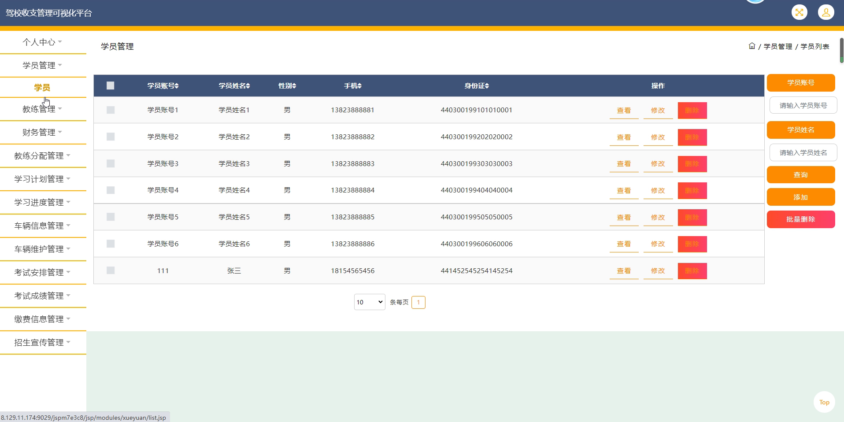The height and width of the screenshot is (422, 844).
Task: Click the 学员管理 breadcrumb link
Action: (778, 46)
